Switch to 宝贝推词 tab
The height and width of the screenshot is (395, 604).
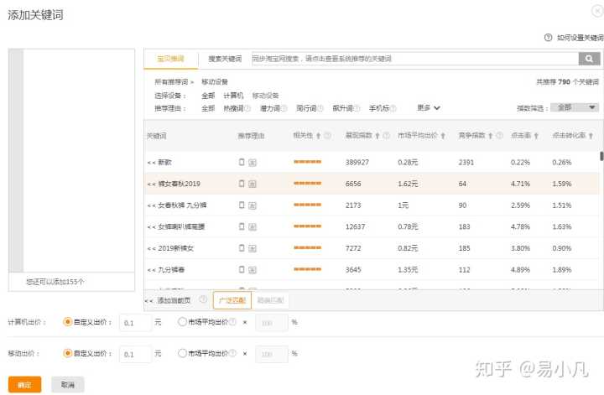click(x=170, y=59)
